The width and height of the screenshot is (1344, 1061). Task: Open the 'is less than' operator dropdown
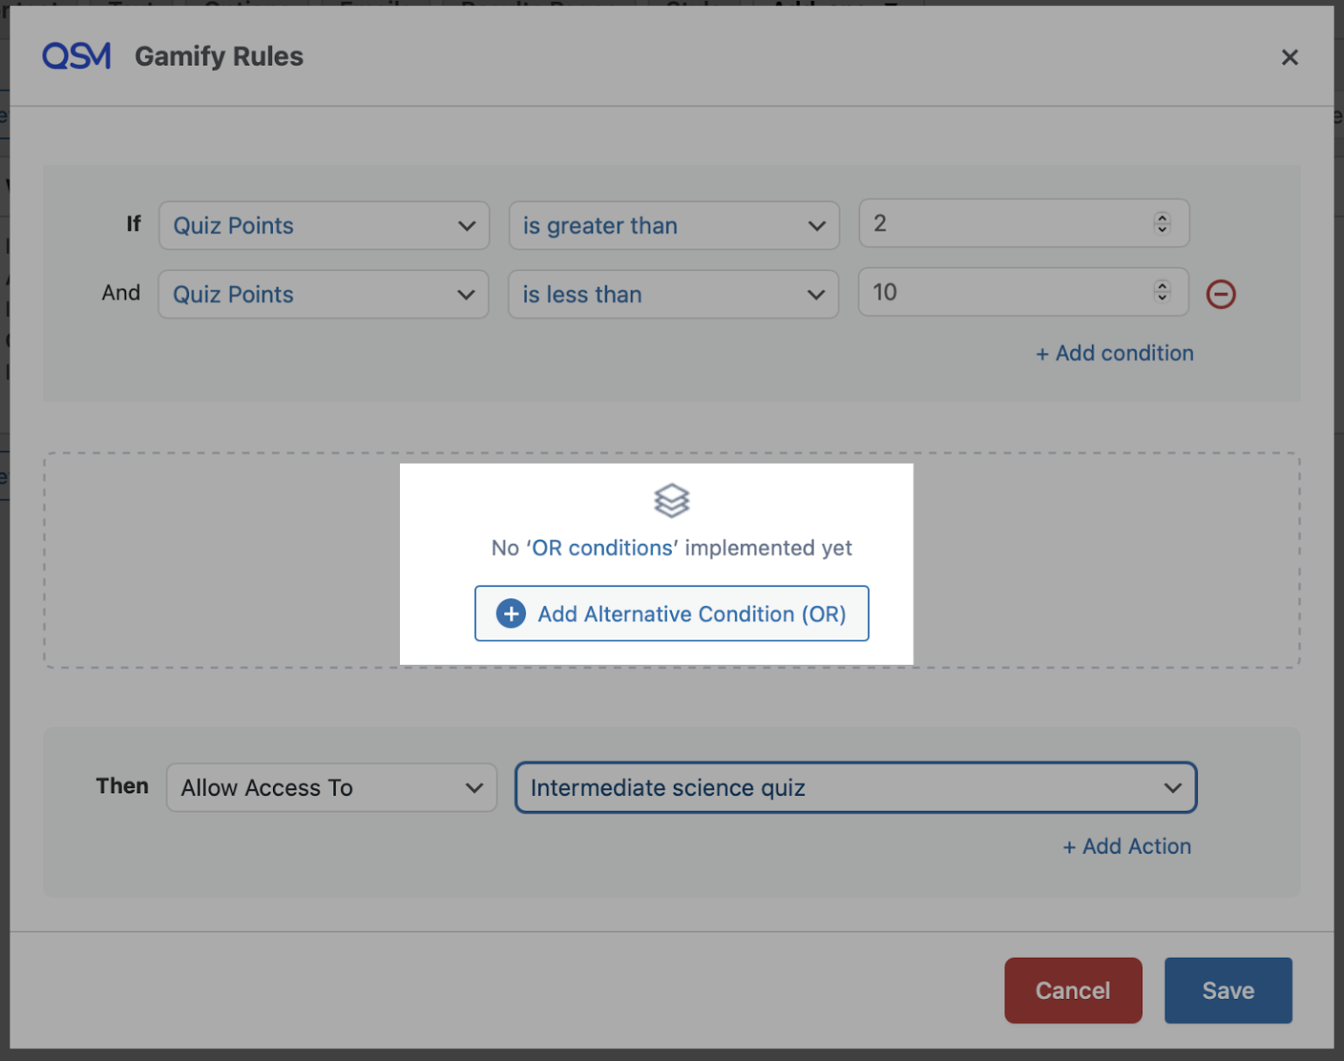(674, 294)
